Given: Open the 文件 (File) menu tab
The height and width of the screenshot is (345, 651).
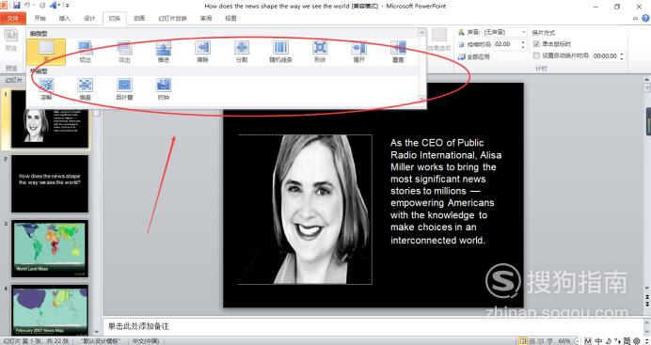Looking at the screenshot, I should (x=13, y=18).
